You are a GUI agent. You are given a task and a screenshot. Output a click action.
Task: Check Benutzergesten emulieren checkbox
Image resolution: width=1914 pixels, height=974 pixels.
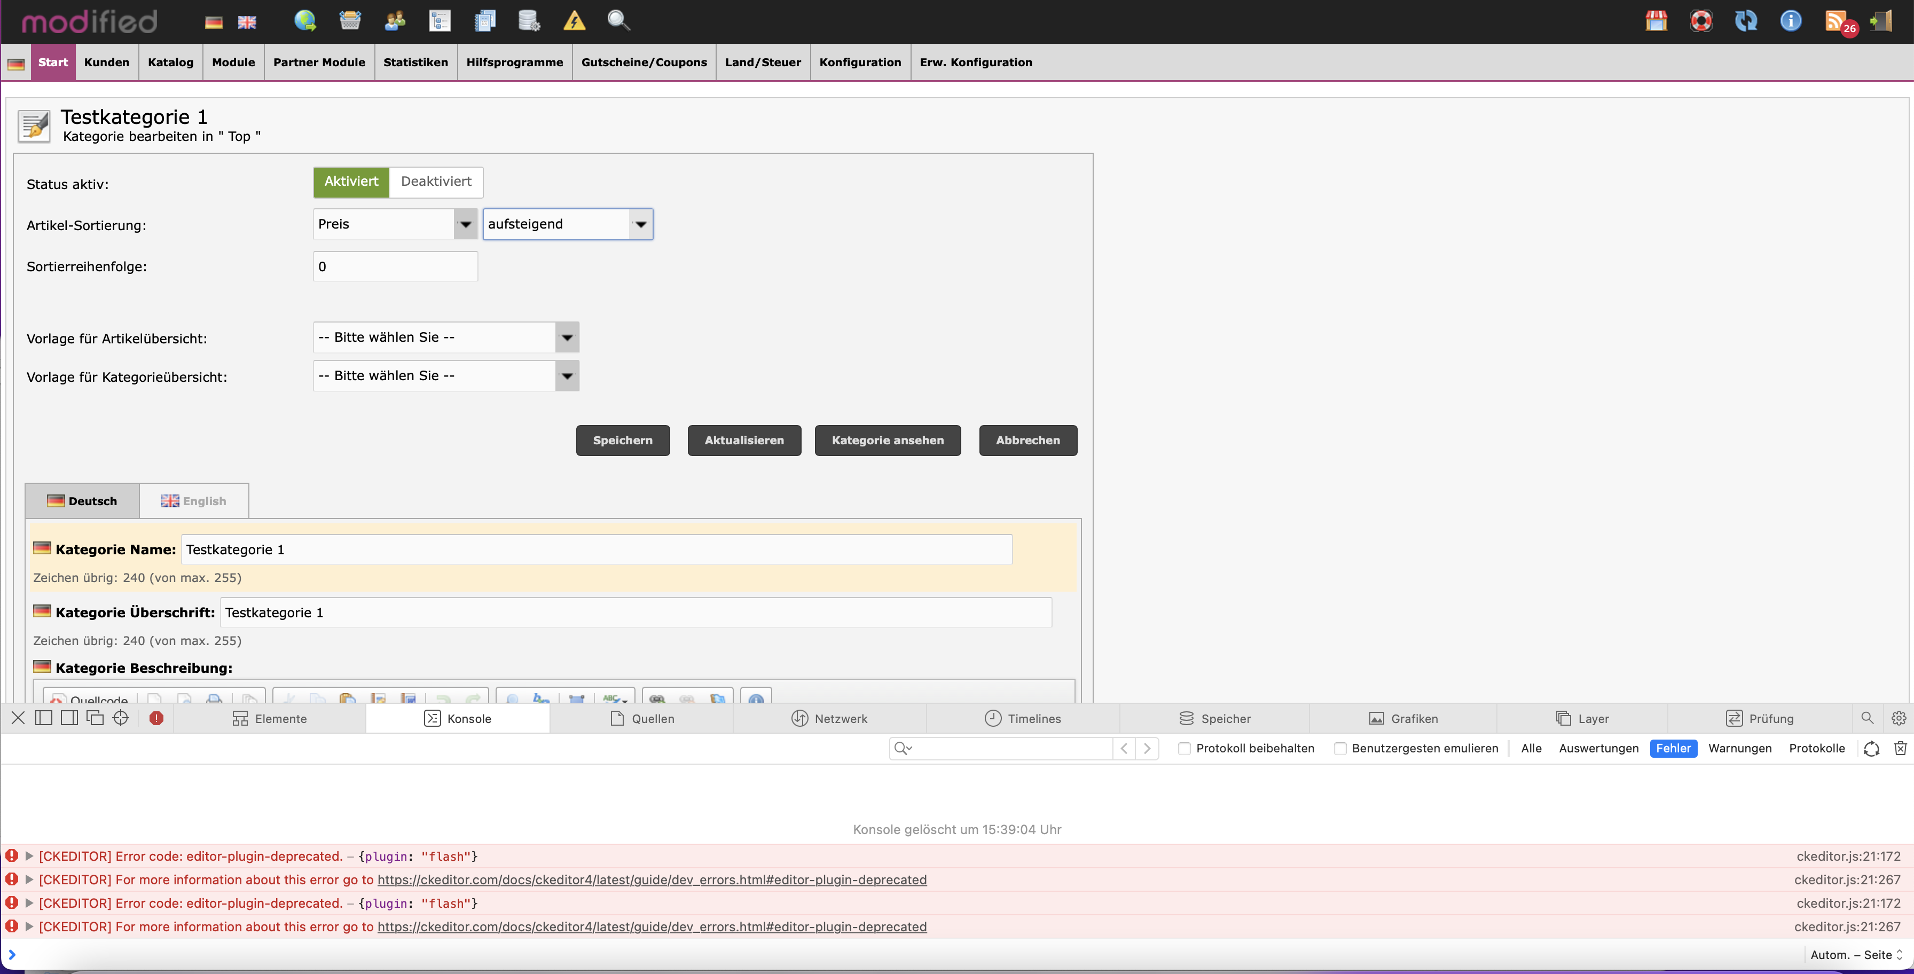[1340, 748]
